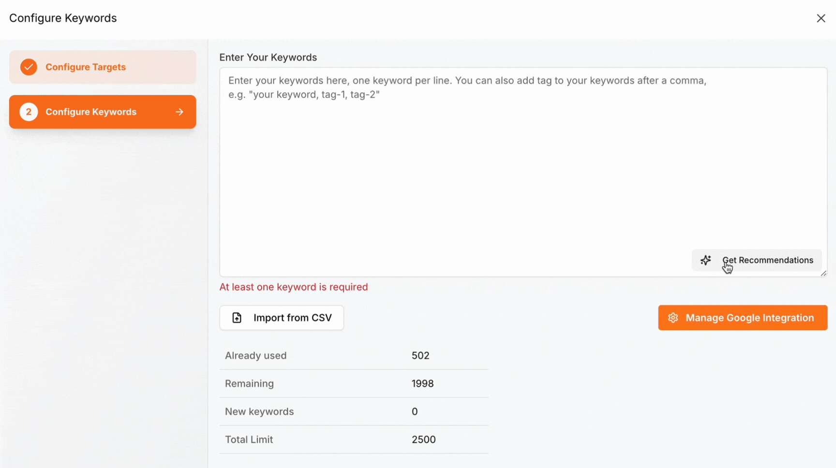This screenshot has height=468, width=836.
Task: Select the Already used value 502
Action: tap(420, 355)
